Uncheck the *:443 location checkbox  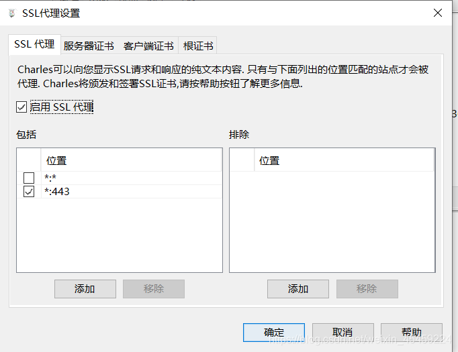29,192
